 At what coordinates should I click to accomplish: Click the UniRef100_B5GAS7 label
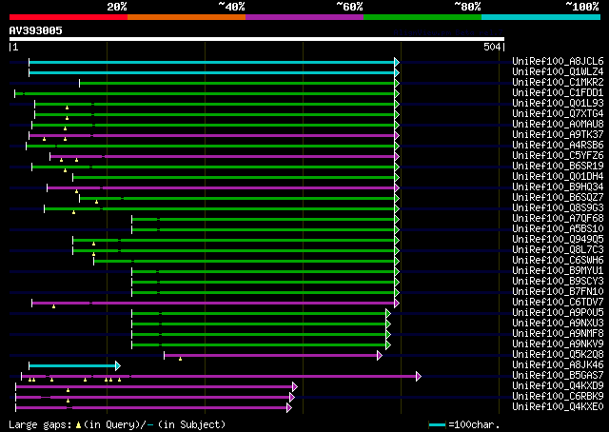(558, 376)
